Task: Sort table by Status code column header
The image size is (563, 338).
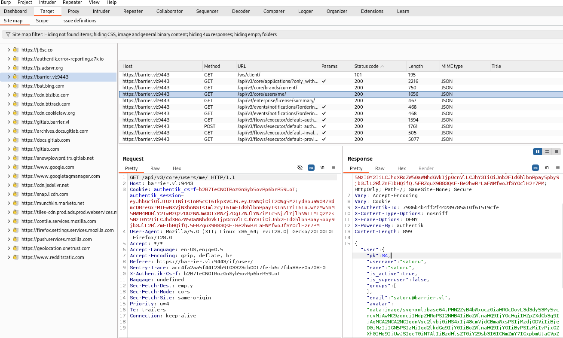Action: (x=379, y=66)
